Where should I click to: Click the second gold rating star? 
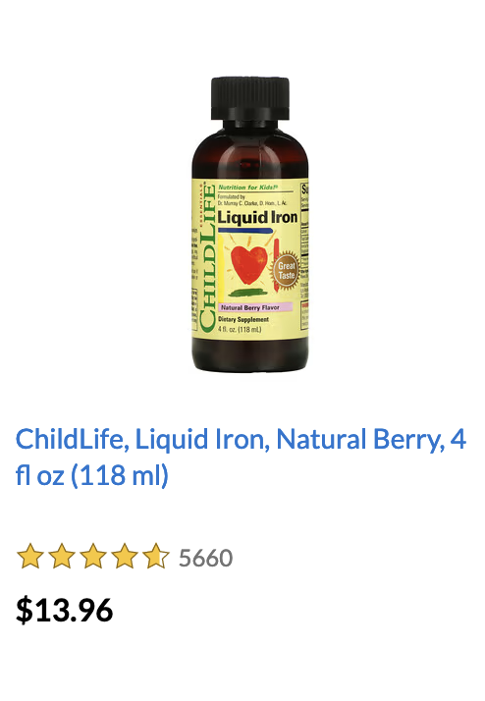[62, 557]
